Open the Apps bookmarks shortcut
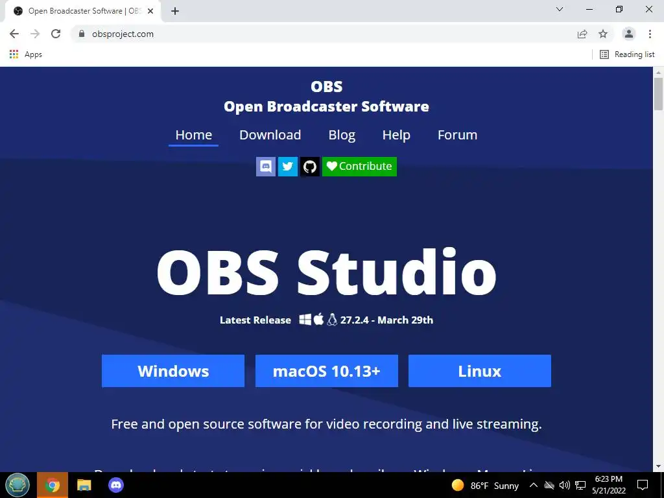This screenshot has width=664, height=498. tap(26, 54)
